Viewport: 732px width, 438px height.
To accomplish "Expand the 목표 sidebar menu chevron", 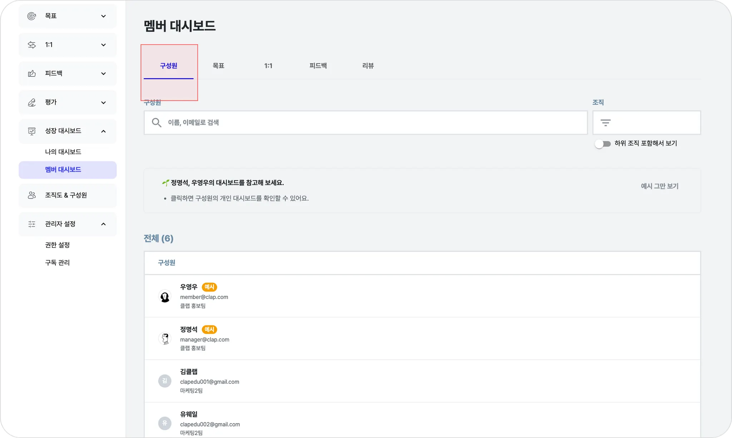I will coord(103,16).
